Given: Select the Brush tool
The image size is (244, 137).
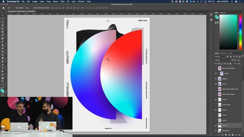Looking at the screenshot, I should [3, 41].
